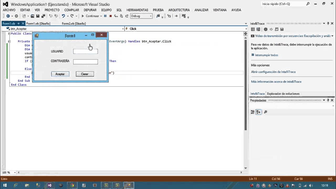336x189 pixels.
Task: Toggle alphabetical sorting in Propiedades panel
Action: (x=259, y=112)
